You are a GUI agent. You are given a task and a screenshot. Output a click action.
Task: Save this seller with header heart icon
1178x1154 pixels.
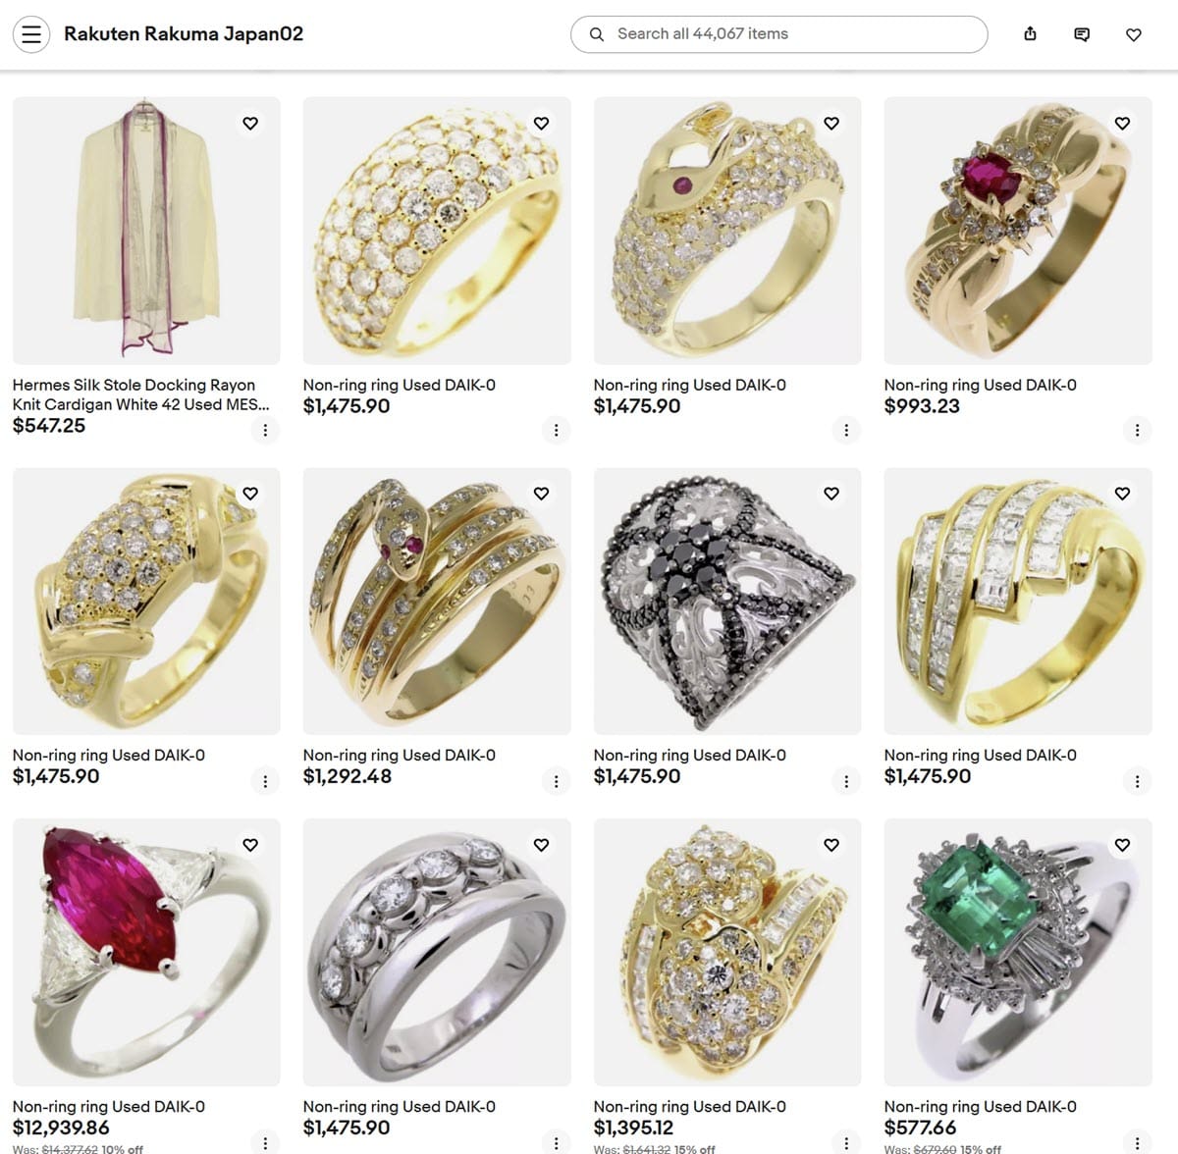[x=1133, y=34]
